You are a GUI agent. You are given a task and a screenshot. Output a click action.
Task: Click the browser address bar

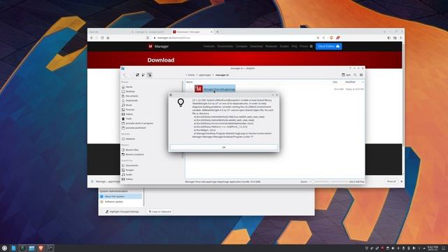tap(234, 38)
